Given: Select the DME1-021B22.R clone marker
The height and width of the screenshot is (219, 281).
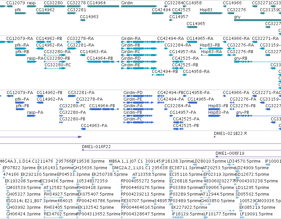Looking at the screenshot, I should [215, 137].
